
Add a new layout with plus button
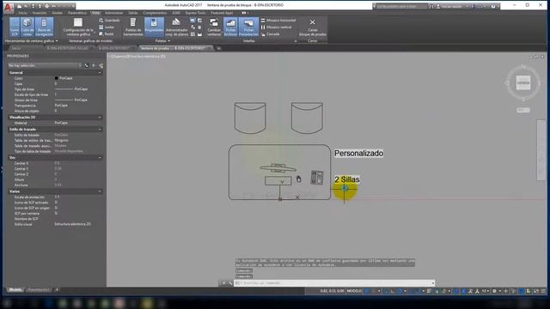point(57,290)
